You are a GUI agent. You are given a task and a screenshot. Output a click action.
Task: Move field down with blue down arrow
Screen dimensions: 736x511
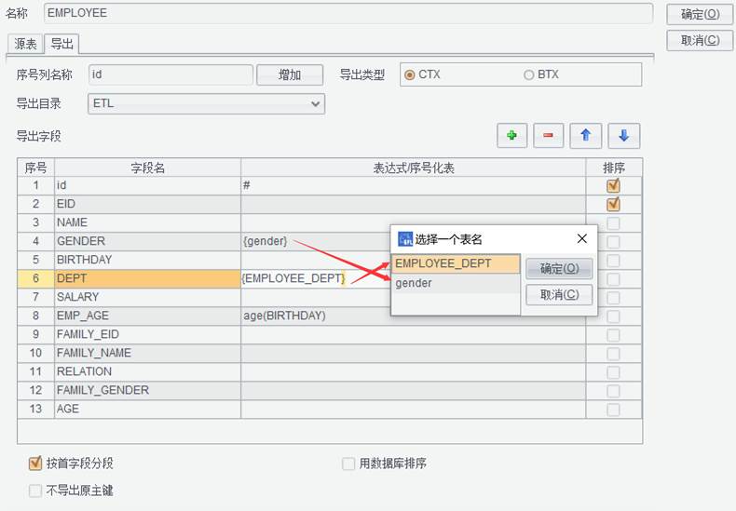pyautogui.click(x=624, y=136)
